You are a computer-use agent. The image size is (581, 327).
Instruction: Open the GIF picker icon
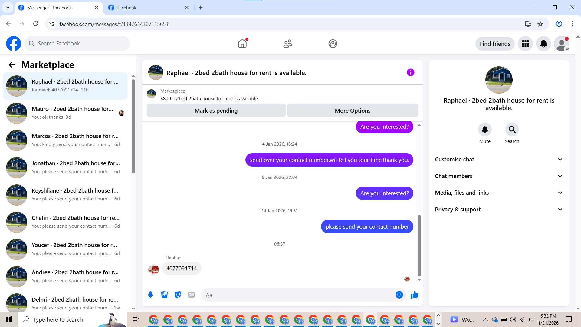point(191,295)
